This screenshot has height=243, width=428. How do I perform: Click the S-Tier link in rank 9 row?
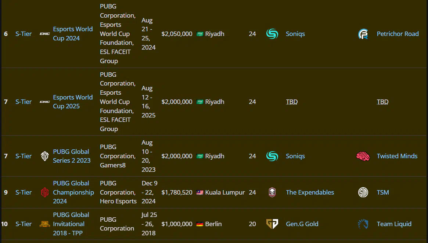tap(24, 192)
